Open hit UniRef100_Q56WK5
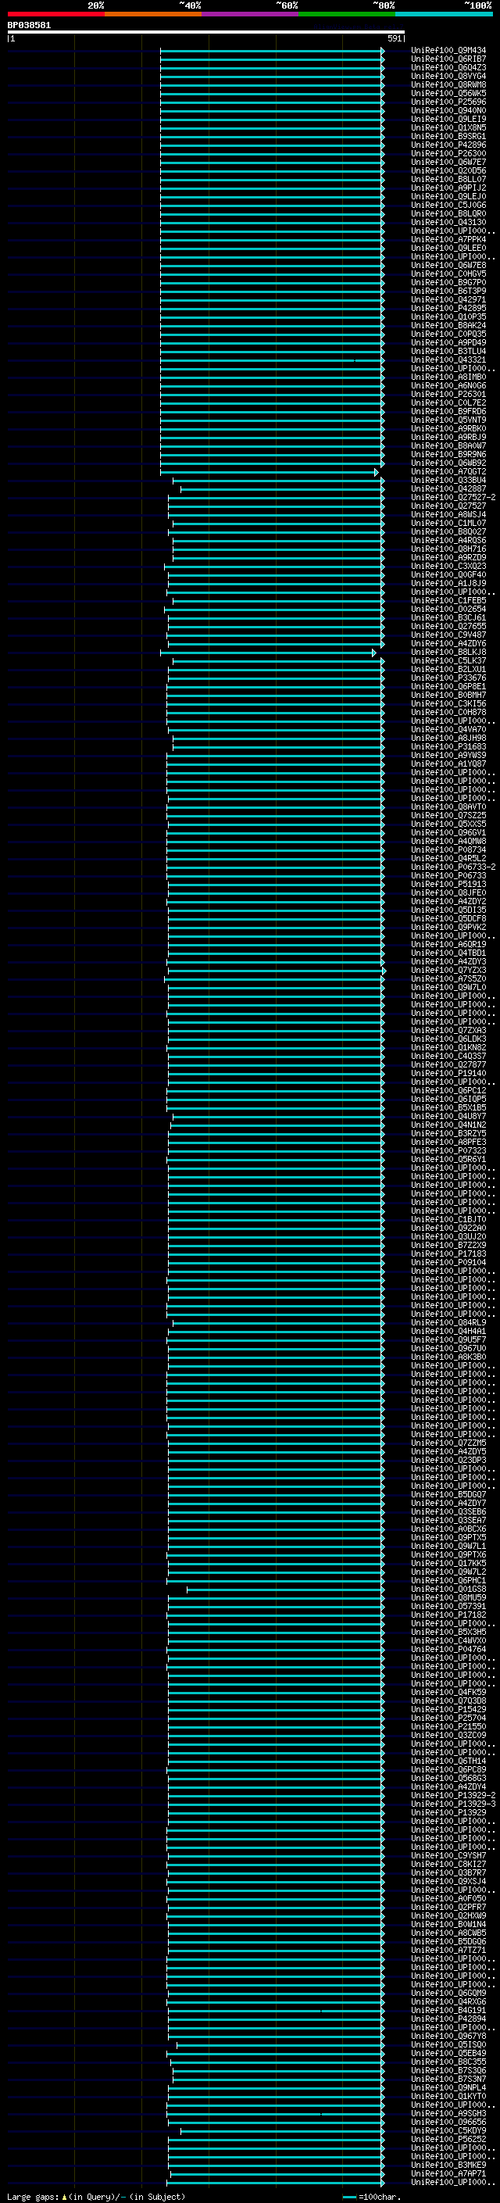This screenshot has height=2203, width=500. (448, 94)
